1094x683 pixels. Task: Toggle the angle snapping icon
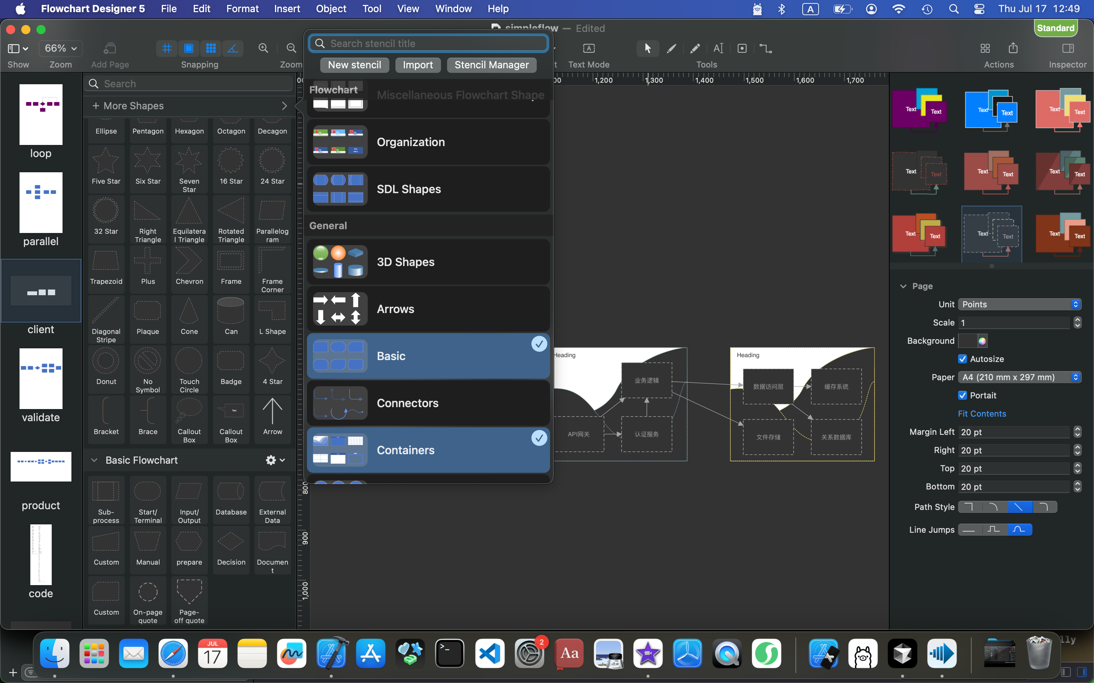tap(233, 48)
